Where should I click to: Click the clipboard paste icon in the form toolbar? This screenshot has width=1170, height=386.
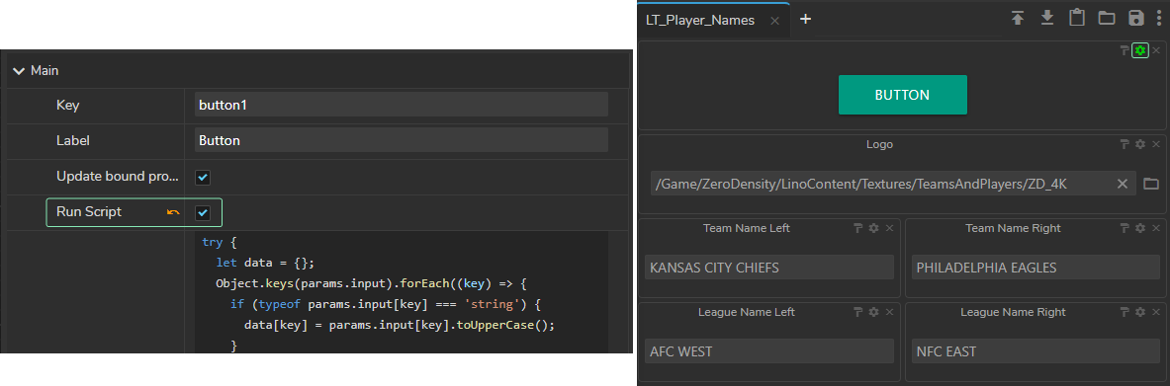pyautogui.click(x=1077, y=19)
